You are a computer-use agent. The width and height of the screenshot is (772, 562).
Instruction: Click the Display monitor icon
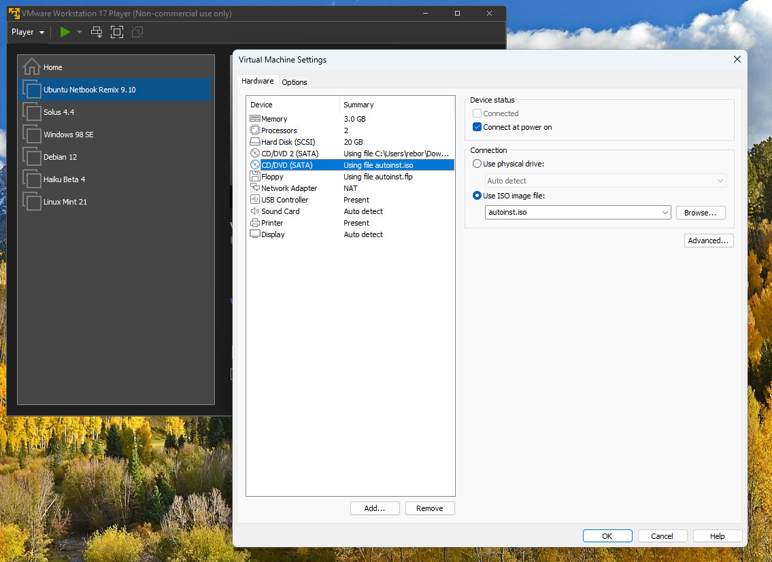[254, 234]
